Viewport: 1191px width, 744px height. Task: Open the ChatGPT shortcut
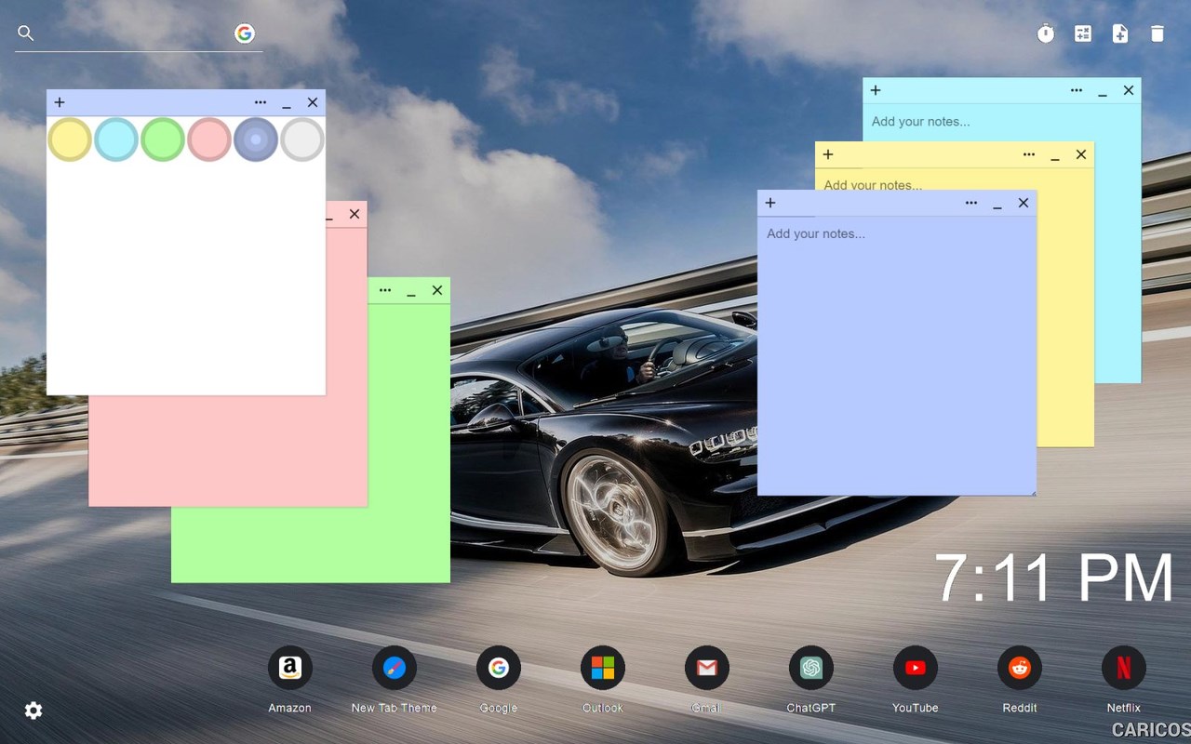[x=811, y=668]
